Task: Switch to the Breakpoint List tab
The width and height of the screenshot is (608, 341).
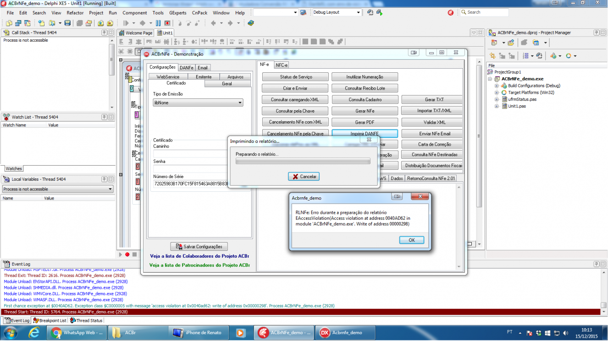Action: tap(50, 320)
